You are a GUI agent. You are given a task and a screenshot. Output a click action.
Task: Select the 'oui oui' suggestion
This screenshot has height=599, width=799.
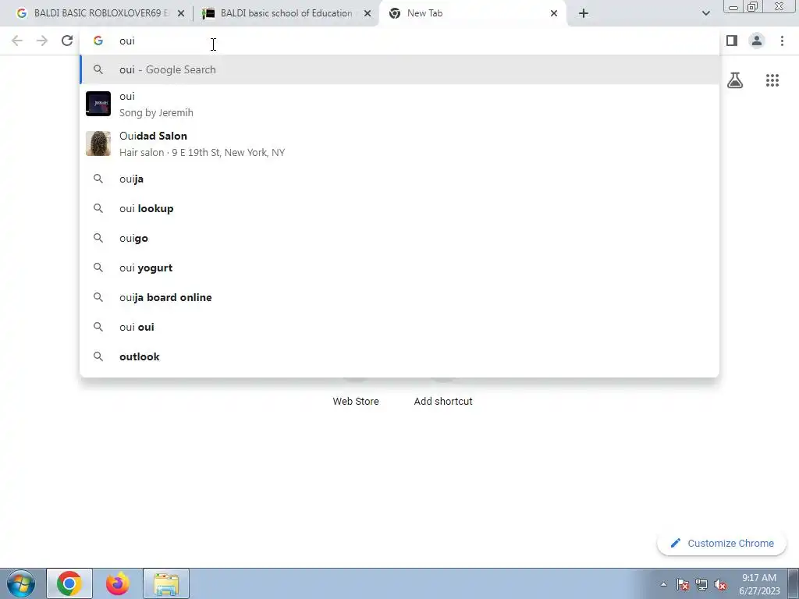399,327
